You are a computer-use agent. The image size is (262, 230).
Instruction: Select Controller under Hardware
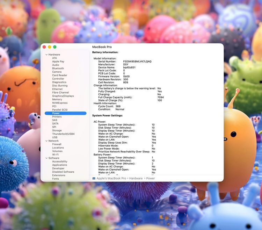point(58,79)
